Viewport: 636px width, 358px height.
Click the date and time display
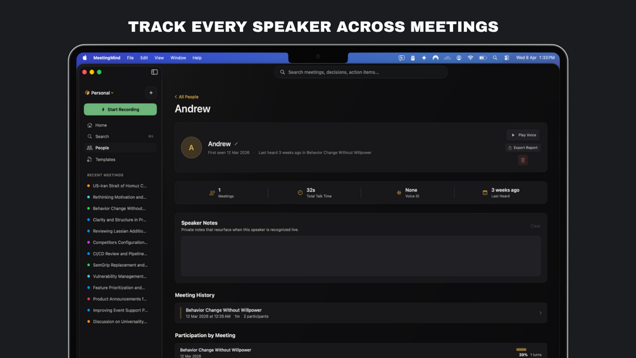coord(535,58)
